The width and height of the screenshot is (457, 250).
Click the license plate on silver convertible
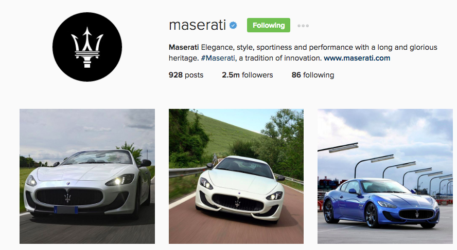(x=66, y=209)
